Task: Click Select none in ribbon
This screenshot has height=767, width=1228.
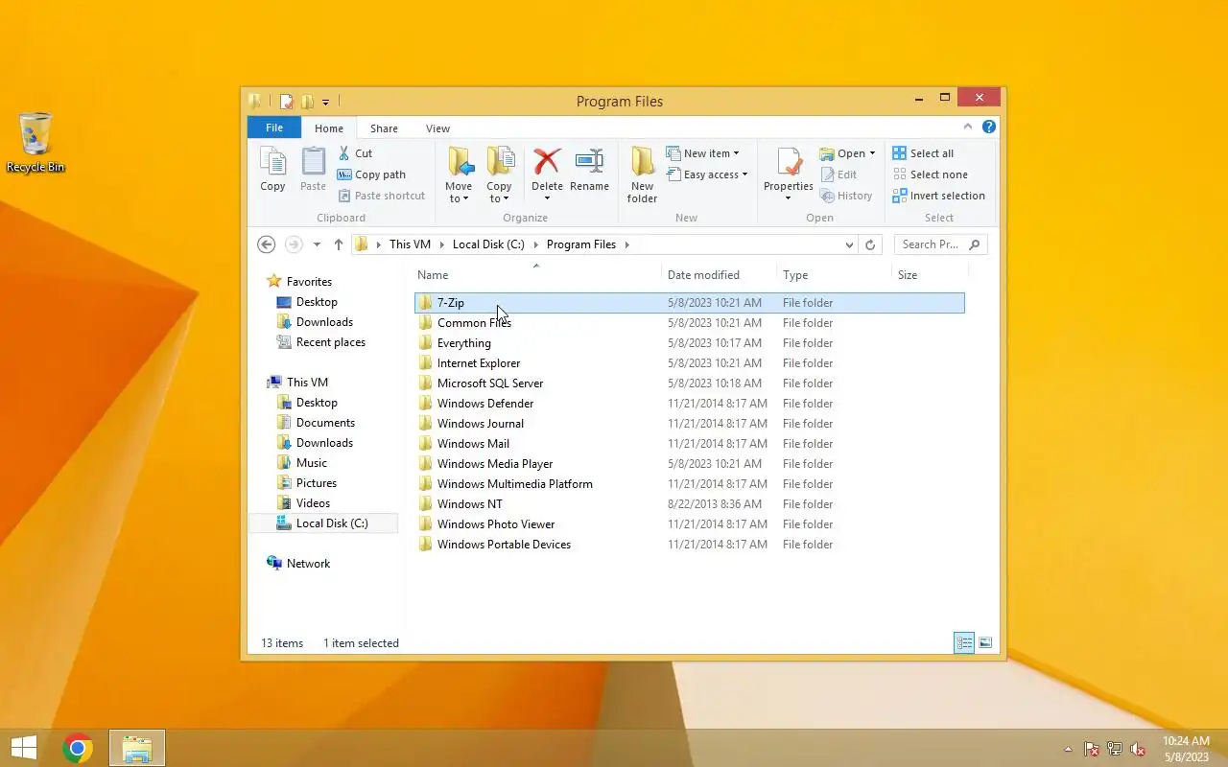Action: (x=930, y=174)
